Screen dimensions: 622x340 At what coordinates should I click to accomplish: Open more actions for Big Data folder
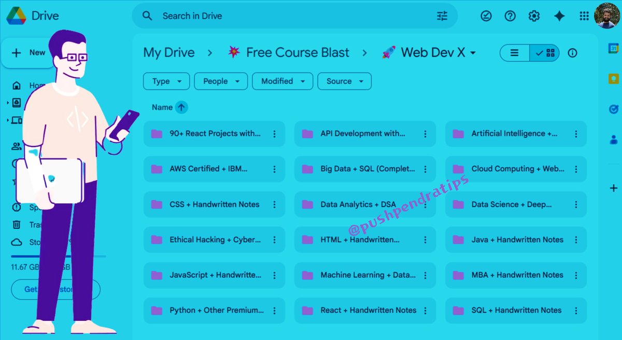(425, 169)
